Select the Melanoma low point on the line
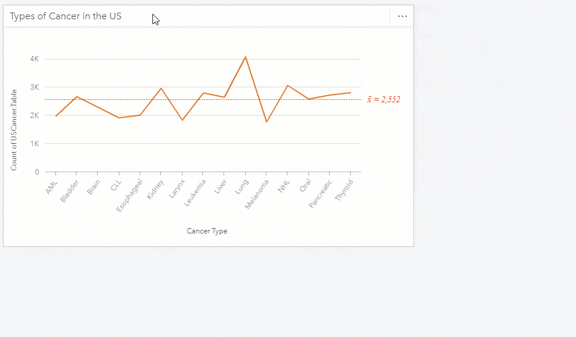576x337 pixels. pyautogui.click(x=266, y=122)
